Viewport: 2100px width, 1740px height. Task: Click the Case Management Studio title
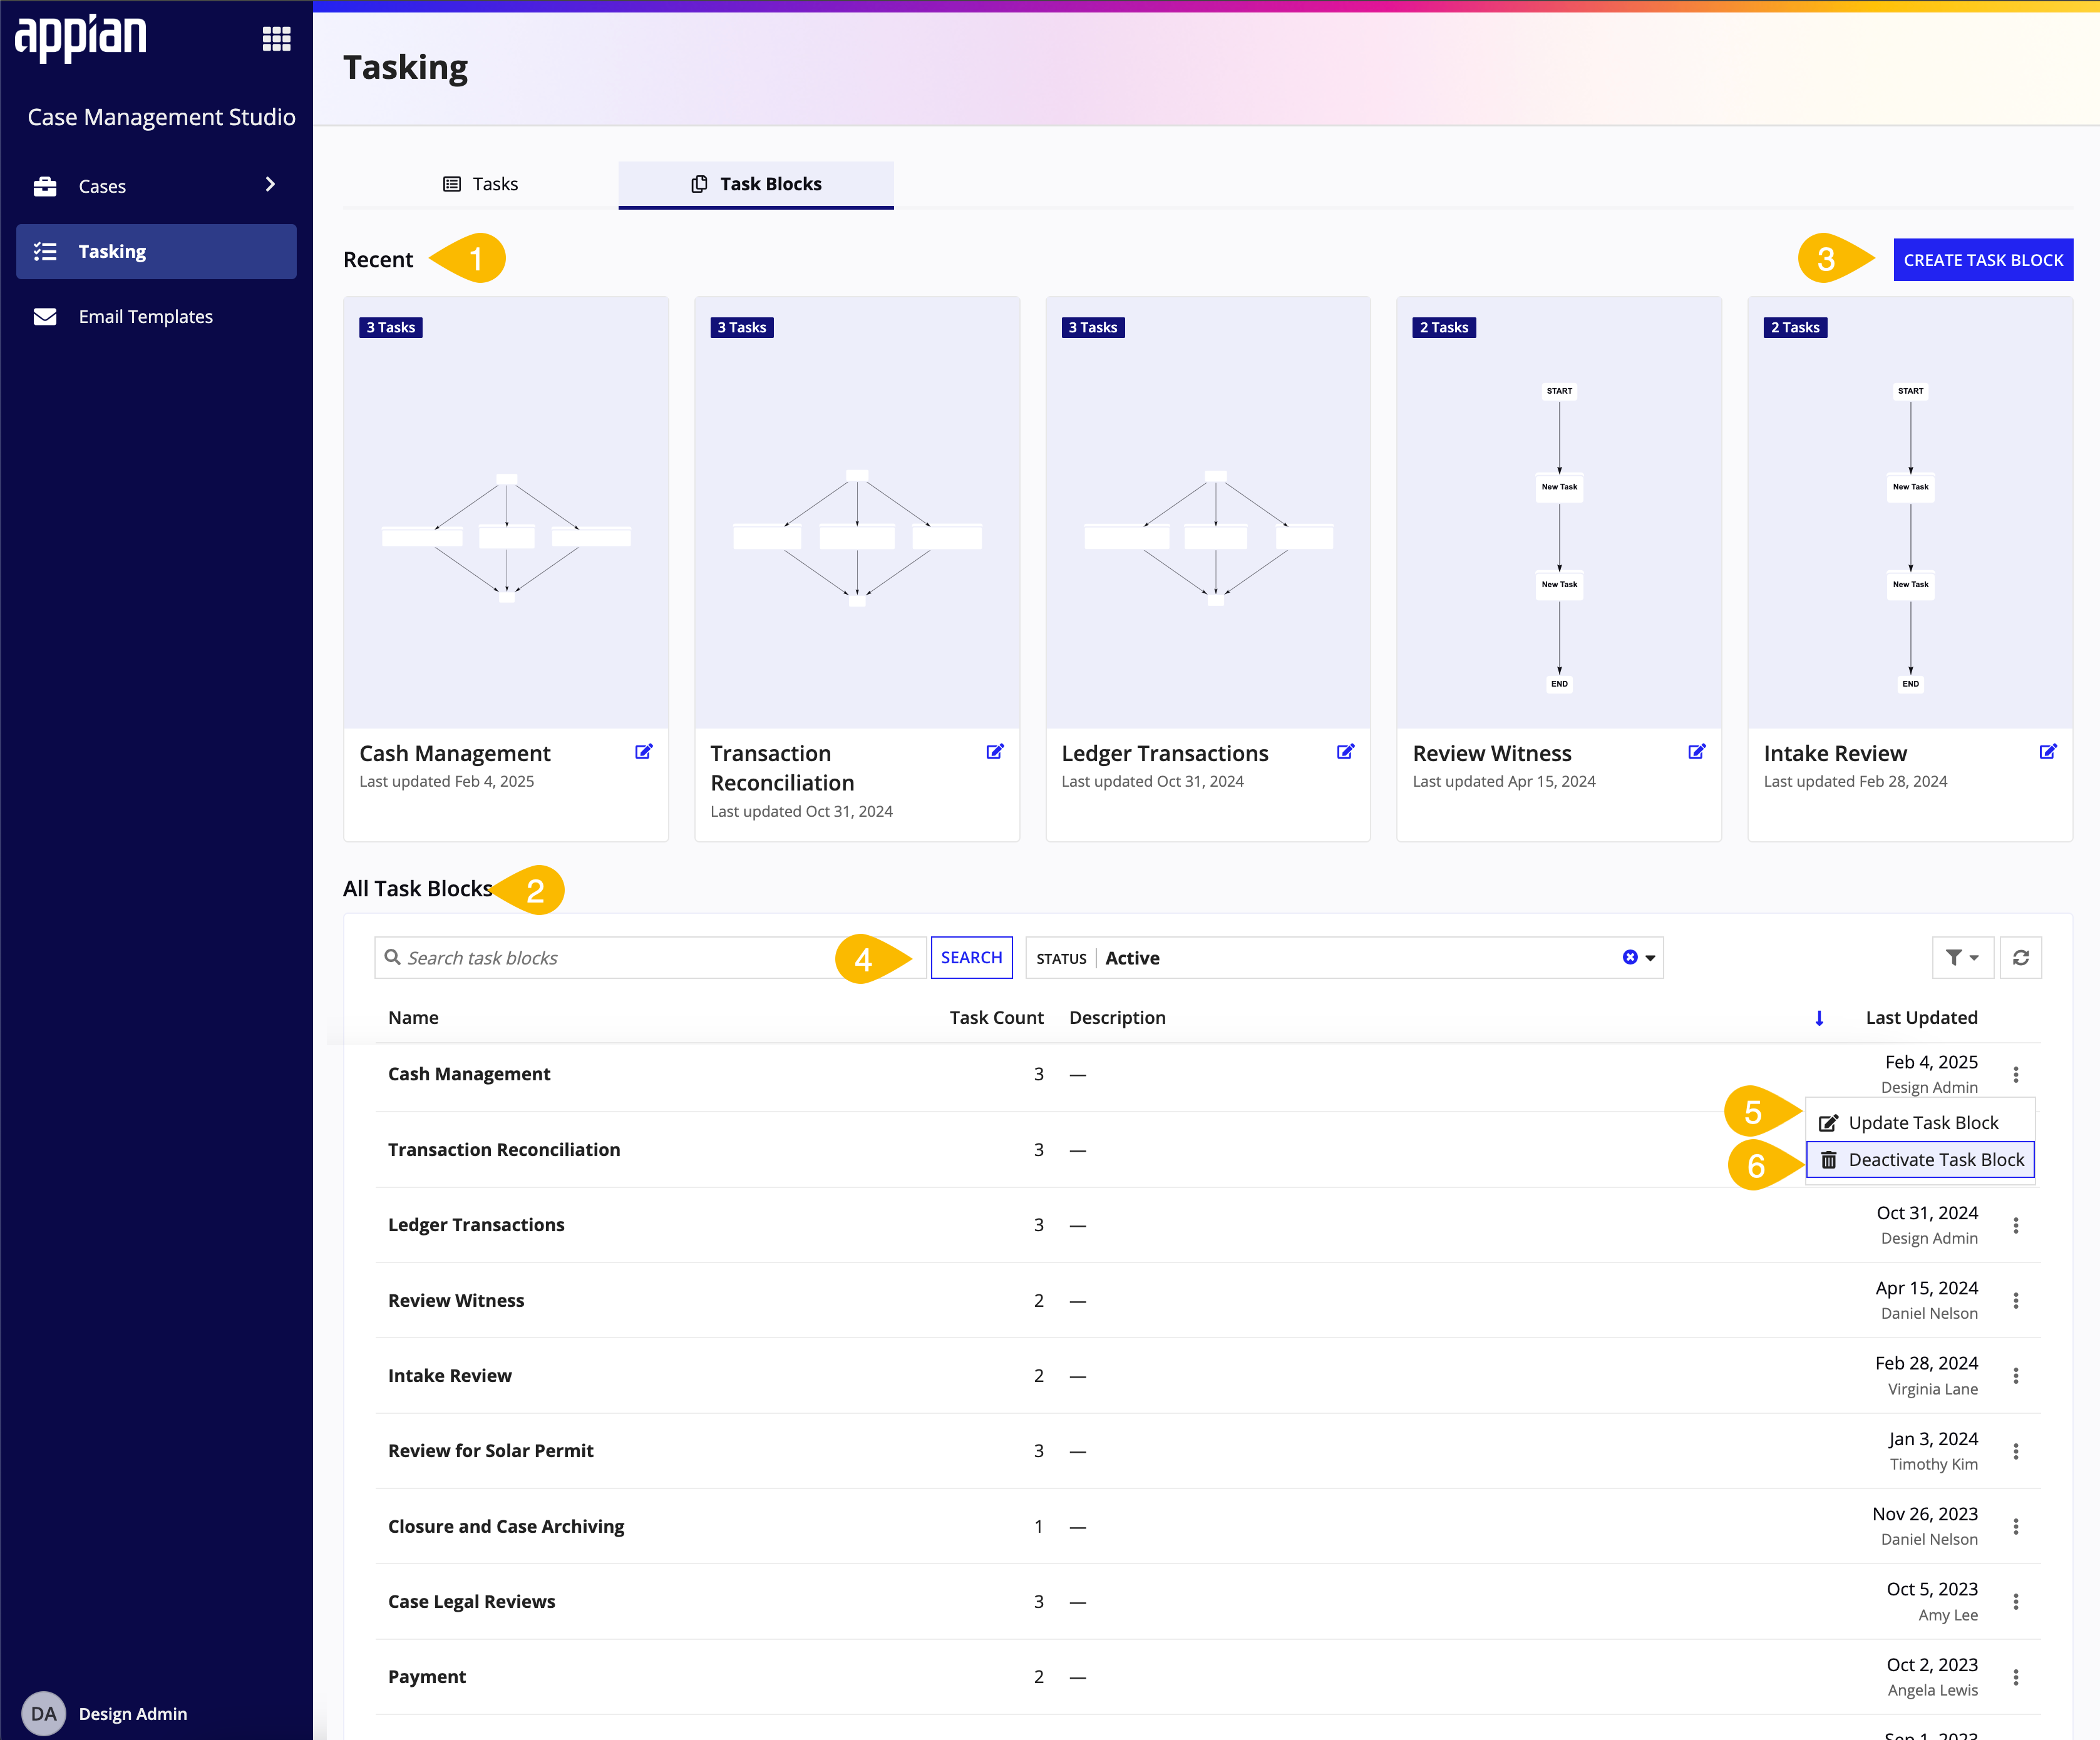coord(161,117)
